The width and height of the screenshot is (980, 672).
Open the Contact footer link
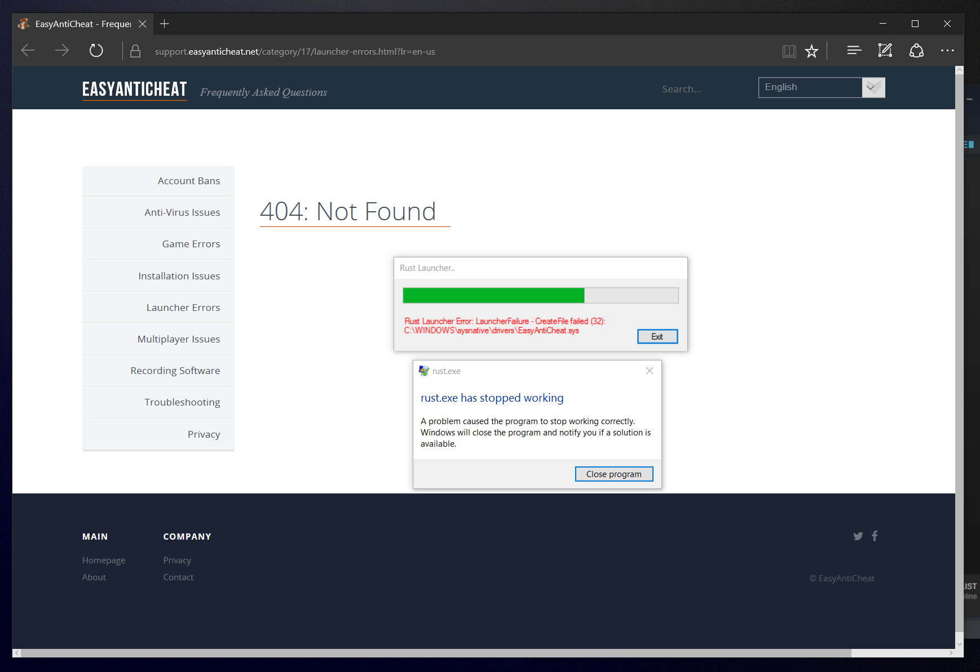(x=178, y=577)
